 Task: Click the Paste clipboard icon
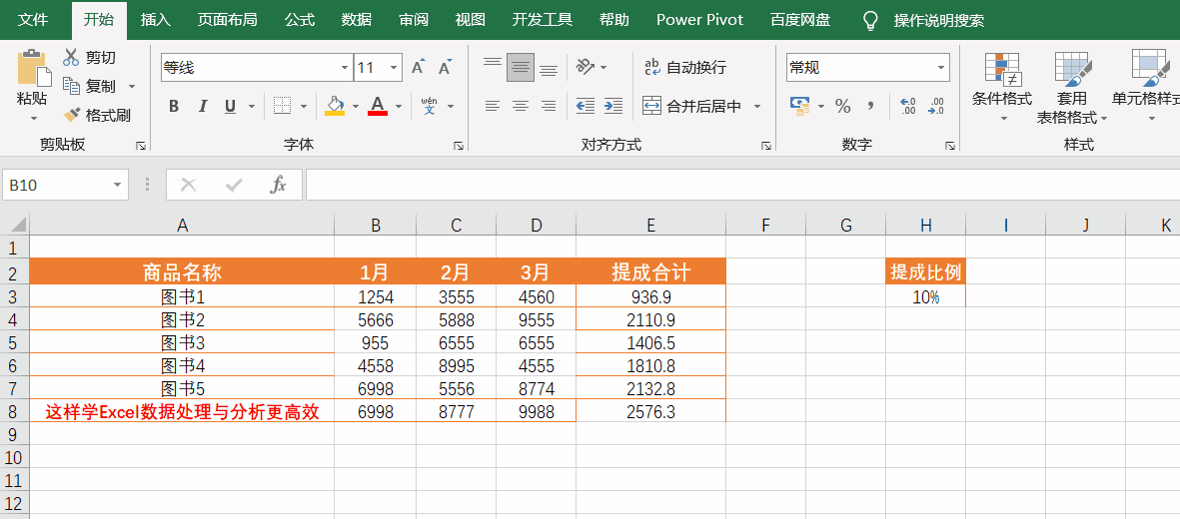33,68
